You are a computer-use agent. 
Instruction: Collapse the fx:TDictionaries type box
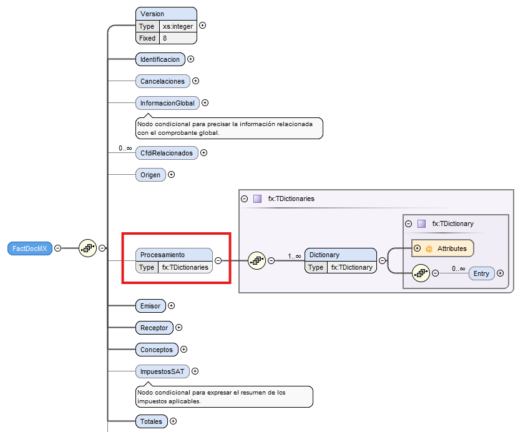[x=244, y=199]
